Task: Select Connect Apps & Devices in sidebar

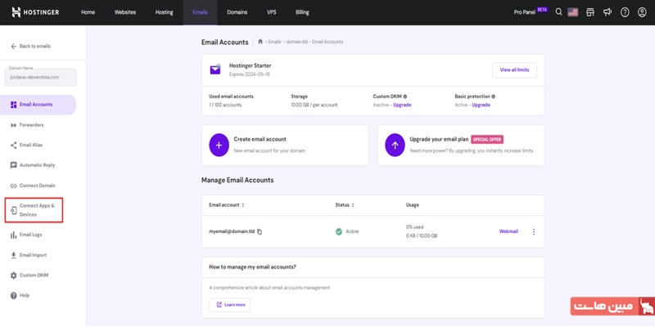Action: pyautogui.click(x=37, y=210)
